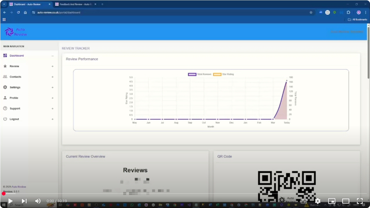This screenshot has width=370, height=208.
Task: Click the Today data point on chart
Action: [x=287, y=80]
